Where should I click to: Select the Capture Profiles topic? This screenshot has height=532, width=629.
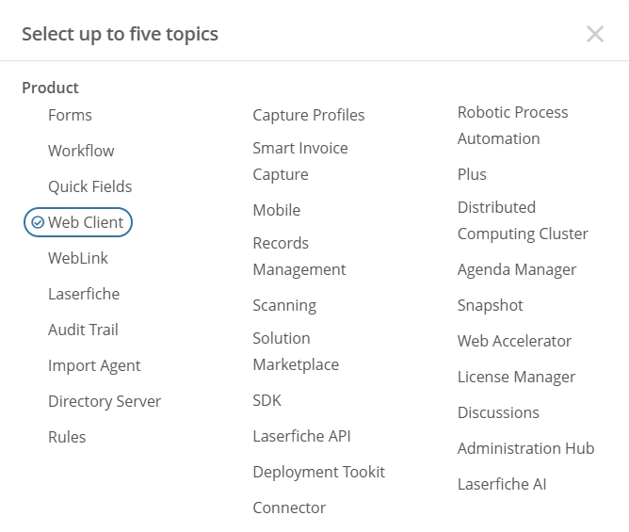click(x=309, y=115)
